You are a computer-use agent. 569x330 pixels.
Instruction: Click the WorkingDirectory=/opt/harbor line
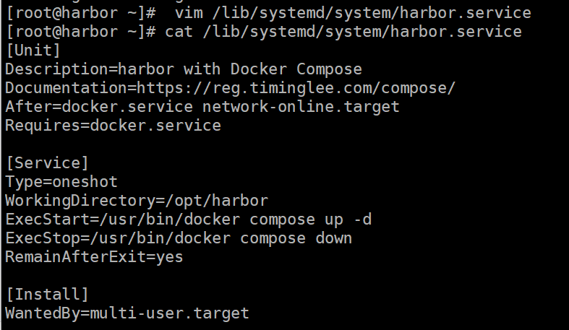(x=137, y=201)
